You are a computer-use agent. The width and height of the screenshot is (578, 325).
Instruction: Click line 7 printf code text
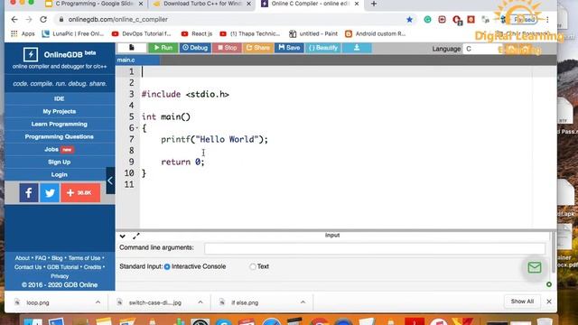[x=214, y=139]
